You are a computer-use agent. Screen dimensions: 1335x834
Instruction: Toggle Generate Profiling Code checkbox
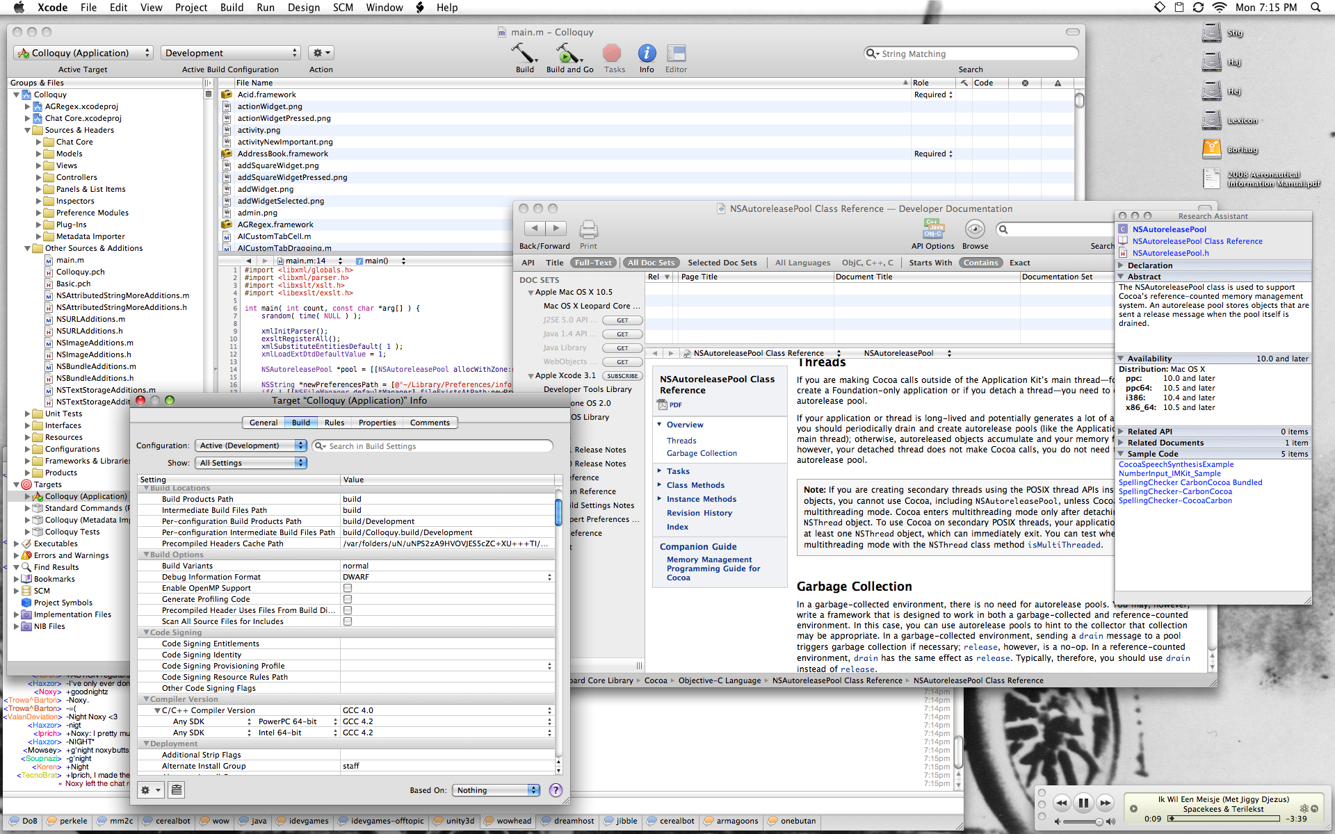click(x=348, y=599)
